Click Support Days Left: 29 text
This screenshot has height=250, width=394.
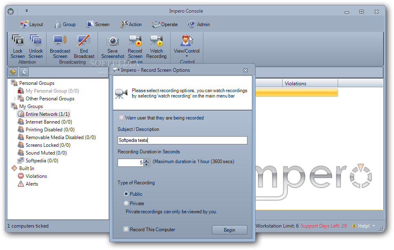click(324, 226)
